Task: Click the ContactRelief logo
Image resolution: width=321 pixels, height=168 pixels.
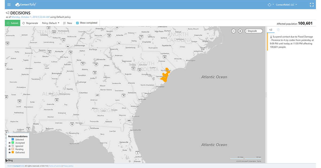Action: click(x=26, y=5)
